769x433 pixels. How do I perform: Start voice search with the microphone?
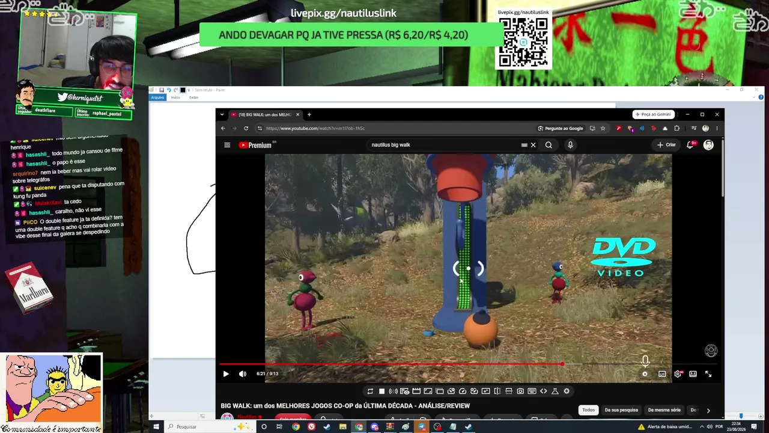[x=570, y=145]
